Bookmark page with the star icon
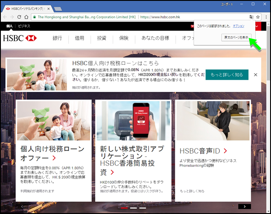This screenshot has width=271, height=214. (258, 17)
